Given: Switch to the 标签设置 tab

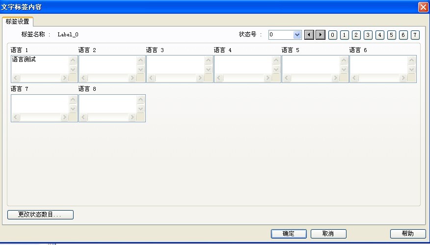Looking at the screenshot, I should pos(18,22).
